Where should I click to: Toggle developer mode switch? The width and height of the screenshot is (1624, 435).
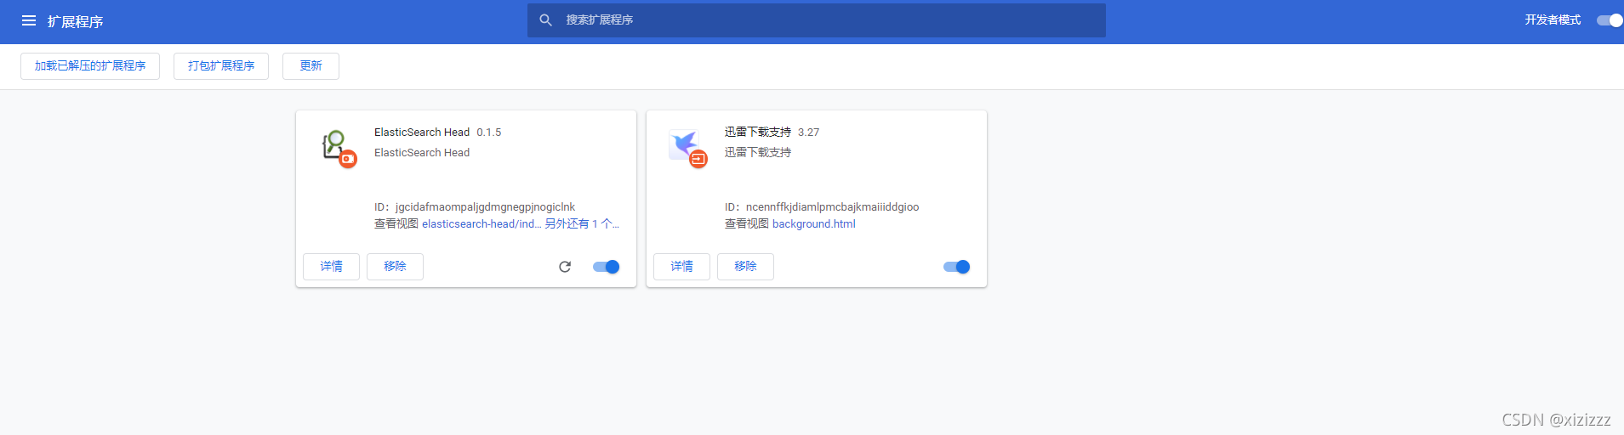point(1610,20)
